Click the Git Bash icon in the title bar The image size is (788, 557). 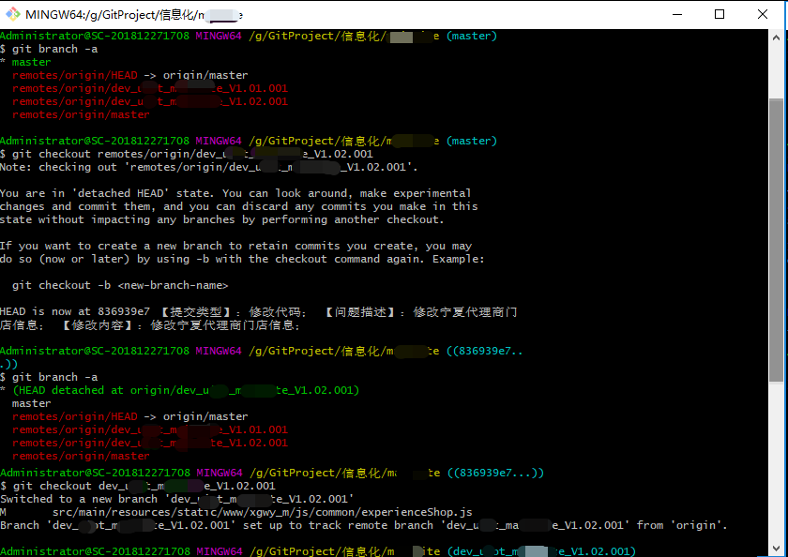(12, 14)
